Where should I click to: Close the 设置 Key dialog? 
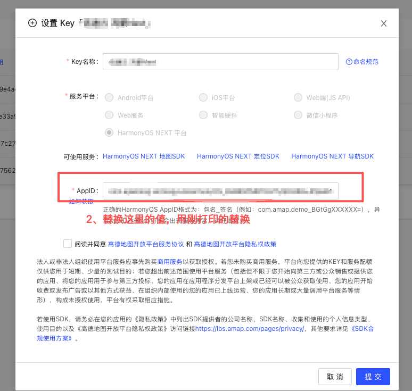(383, 23)
